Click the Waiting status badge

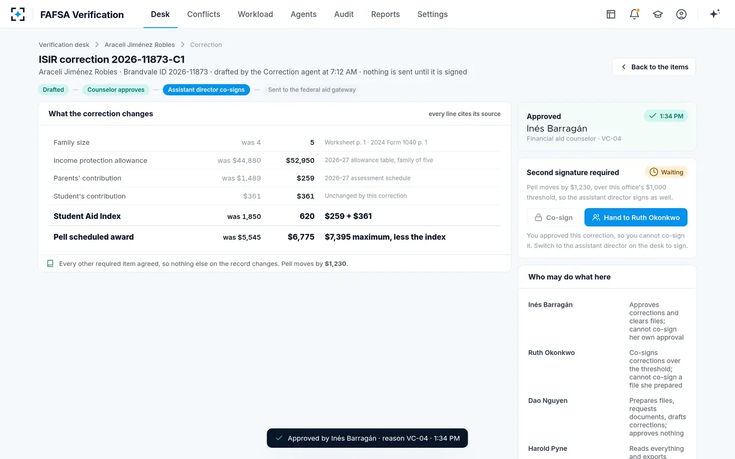coord(667,172)
